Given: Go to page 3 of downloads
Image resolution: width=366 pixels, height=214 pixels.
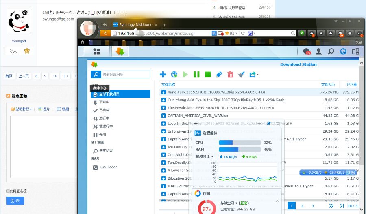Looking at the screenshot, I should (313, 205).
